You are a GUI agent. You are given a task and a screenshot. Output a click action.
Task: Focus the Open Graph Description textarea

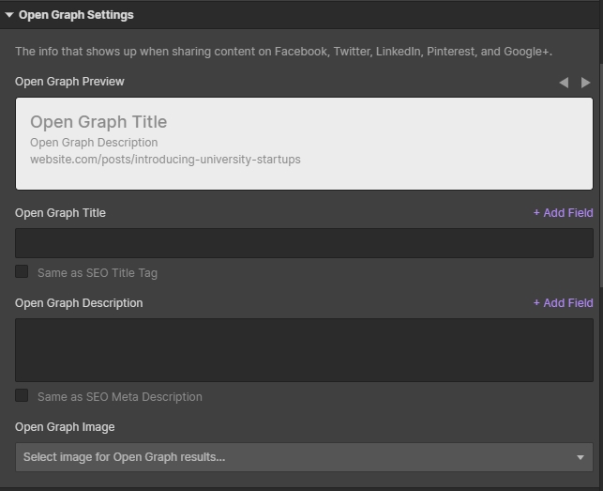pyautogui.click(x=304, y=350)
